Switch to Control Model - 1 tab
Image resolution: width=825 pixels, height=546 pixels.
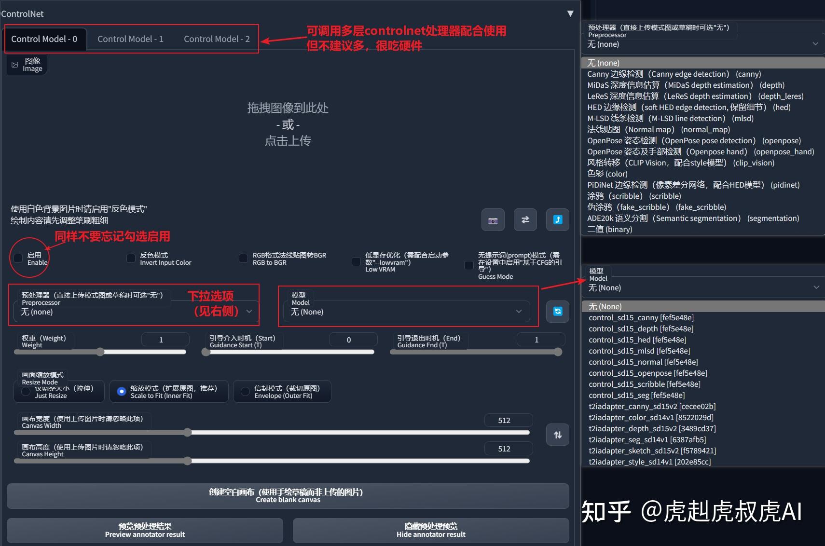click(x=130, y=39)
